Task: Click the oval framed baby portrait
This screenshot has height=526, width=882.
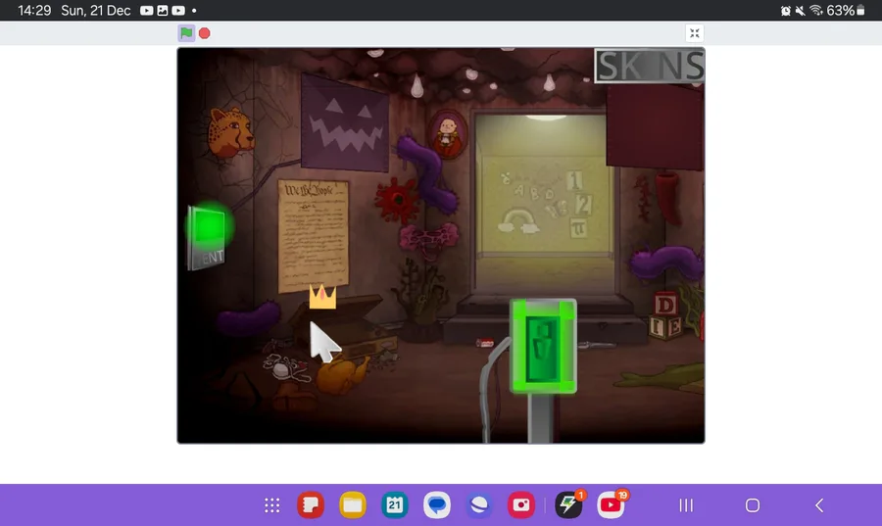Action: click(448, 134)
